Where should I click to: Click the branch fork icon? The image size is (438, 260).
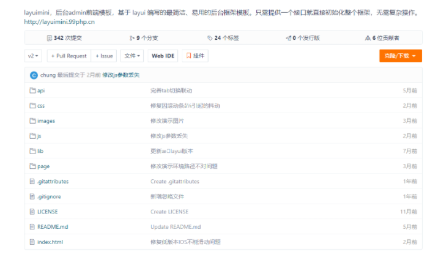pyautogui.click(x=132, y=38)
